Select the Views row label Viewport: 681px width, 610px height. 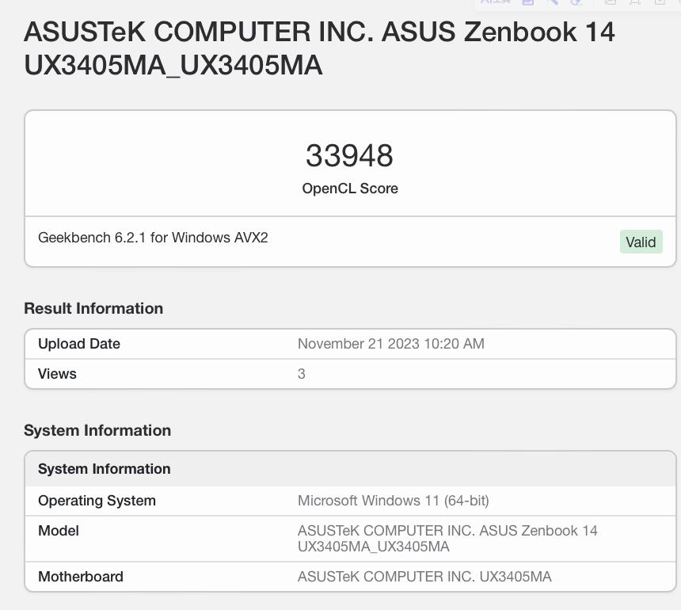(57, 374)
